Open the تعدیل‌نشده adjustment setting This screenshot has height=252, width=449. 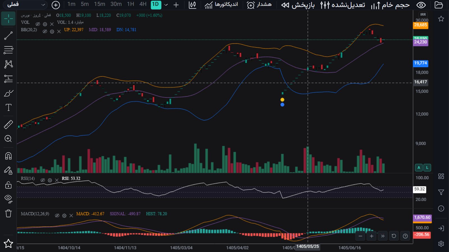(x=343, y=5)
